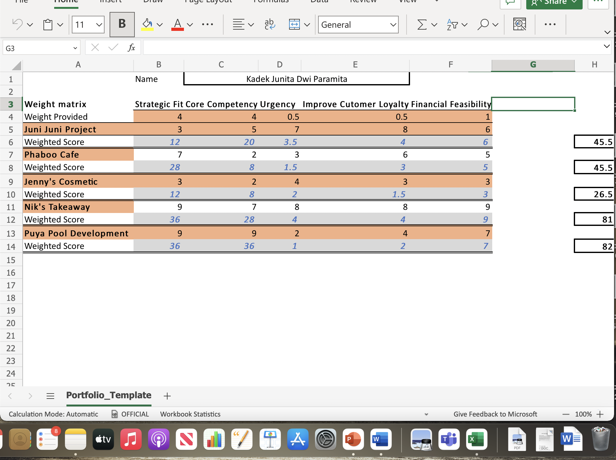
Task: Click the Find magnifier icon
Action: pos(483,24)
